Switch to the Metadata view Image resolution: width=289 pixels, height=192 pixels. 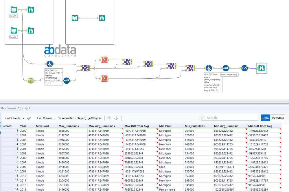click(x=277, y=118)
